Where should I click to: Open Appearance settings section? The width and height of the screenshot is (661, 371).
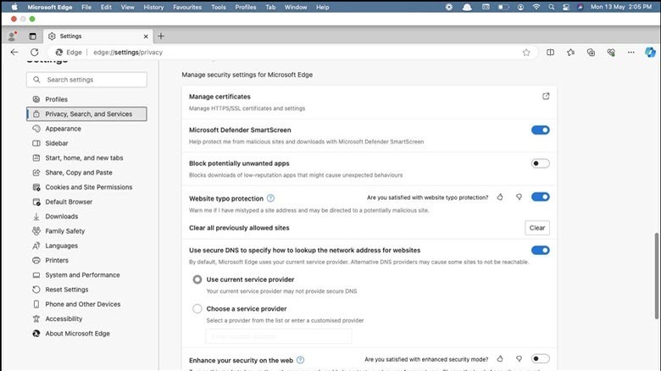click(x=64, y=129)
